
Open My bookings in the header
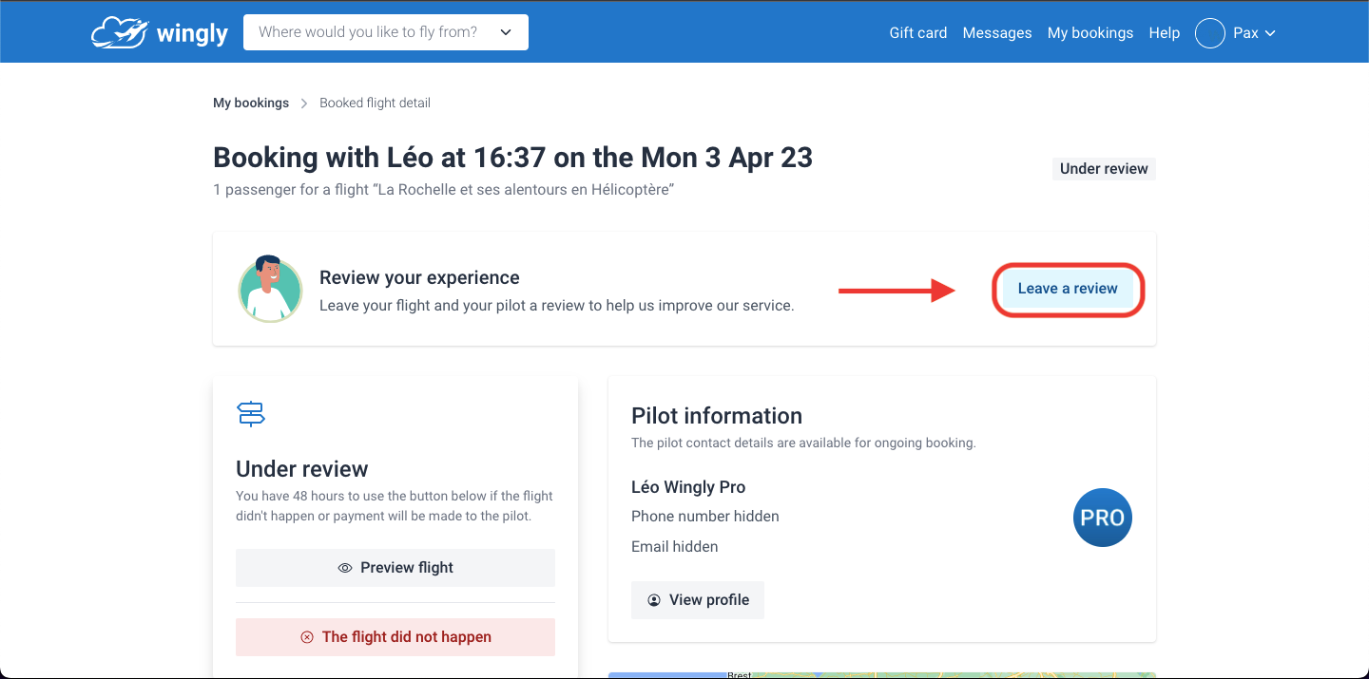click(1090, 32)
